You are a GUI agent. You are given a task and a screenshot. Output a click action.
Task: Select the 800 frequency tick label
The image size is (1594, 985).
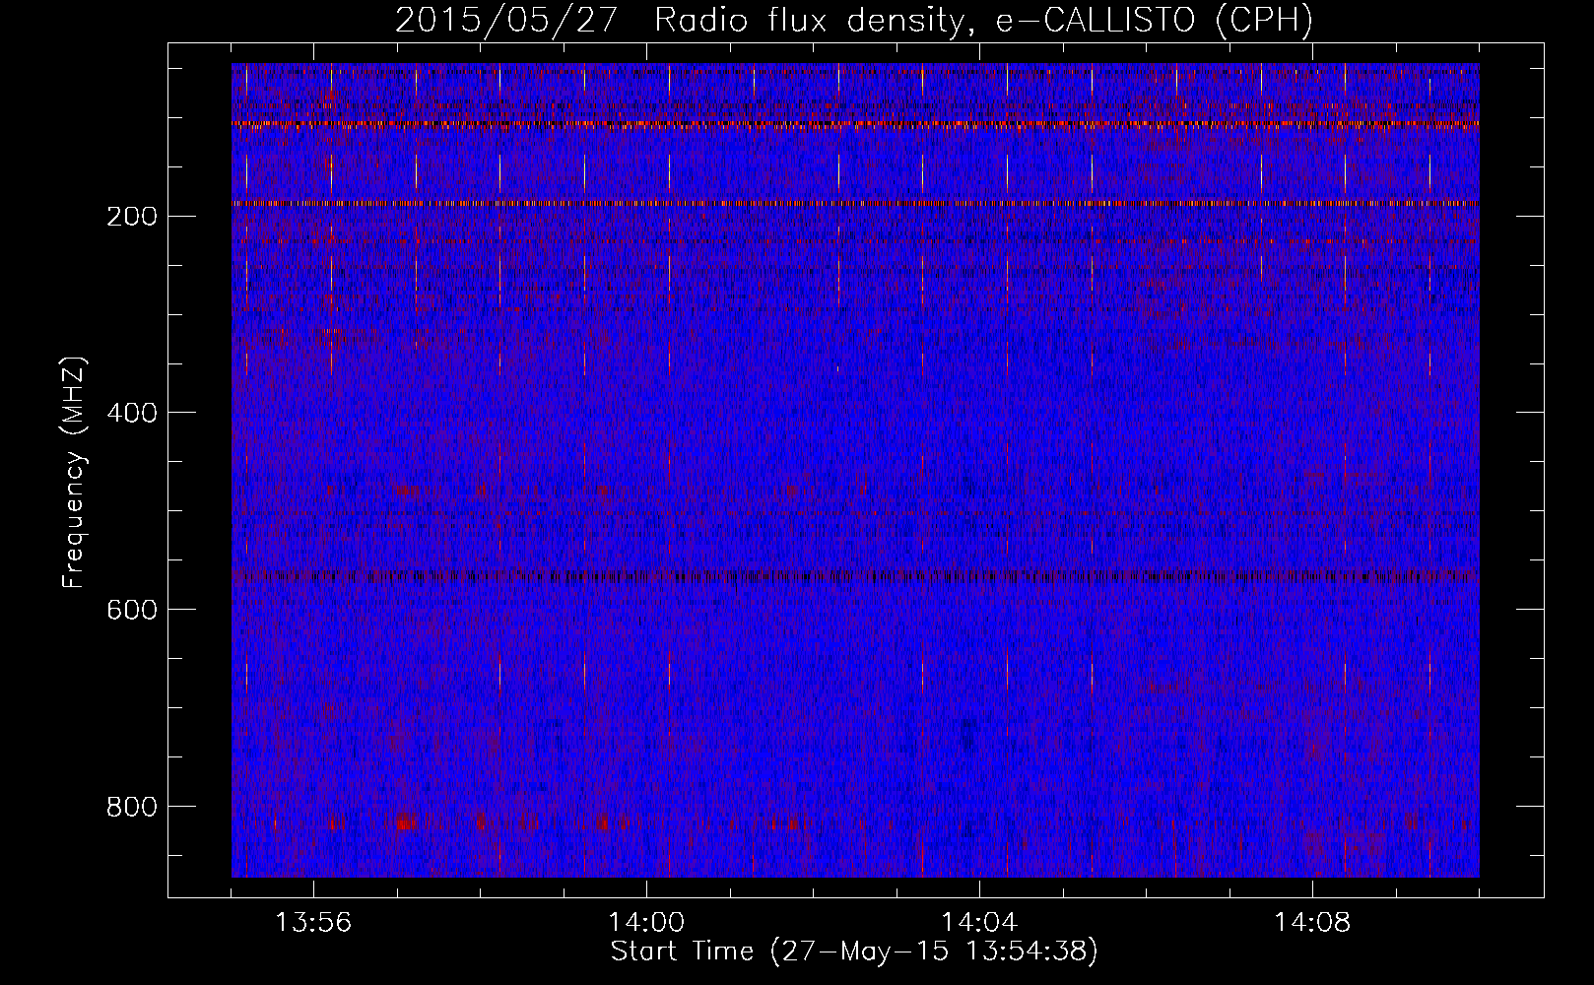(131, 808)
